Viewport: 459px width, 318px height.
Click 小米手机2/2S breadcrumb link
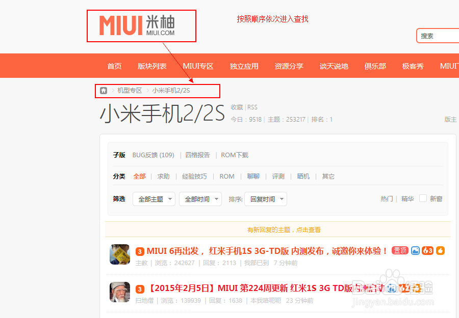[x=171, y=91]
